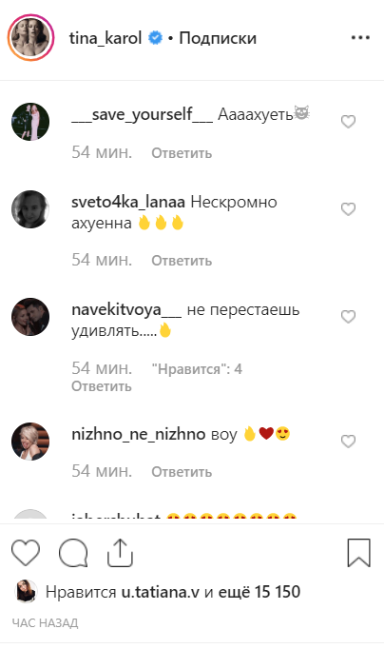384x649 pixels.
Task: Like the ___save_yourself___ comment
Action: coord(348,122)
